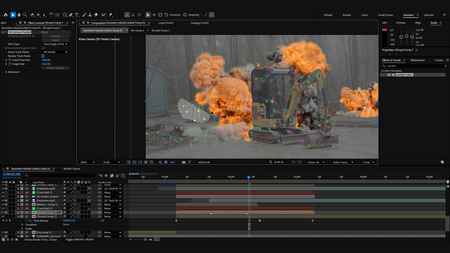Hide layer 20 Track Null 1
This screenshot has width=450, height=253.
click(3, 208)
